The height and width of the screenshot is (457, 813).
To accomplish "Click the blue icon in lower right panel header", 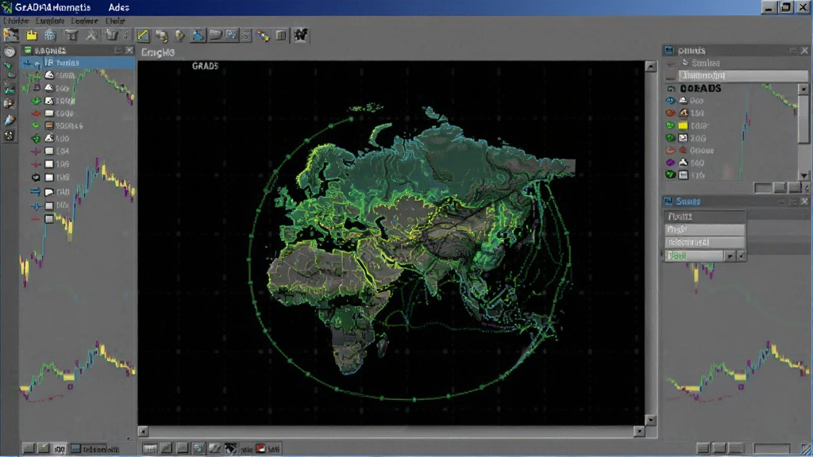I will (x=669, y=201).
